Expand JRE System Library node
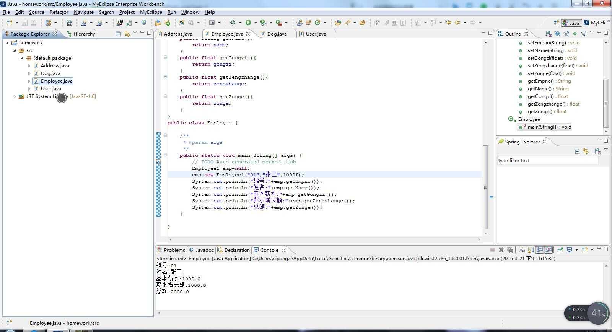The width and height of the screenshot is (612, 332). coord(15,96)
